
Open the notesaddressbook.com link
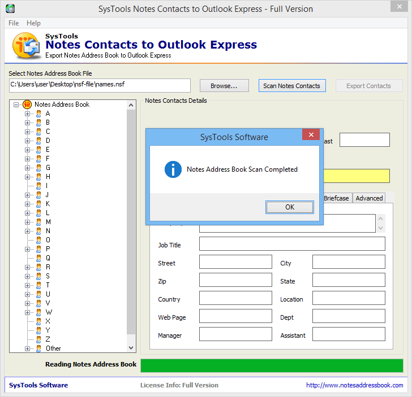(x=354, y=385)
